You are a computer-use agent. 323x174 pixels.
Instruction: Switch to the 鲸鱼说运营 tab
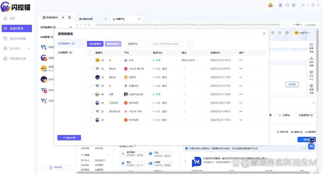coord(87,19)
